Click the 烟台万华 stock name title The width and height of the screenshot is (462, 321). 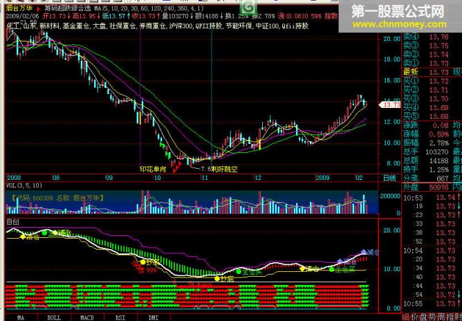pyautogui.click(x=19, y=8)
